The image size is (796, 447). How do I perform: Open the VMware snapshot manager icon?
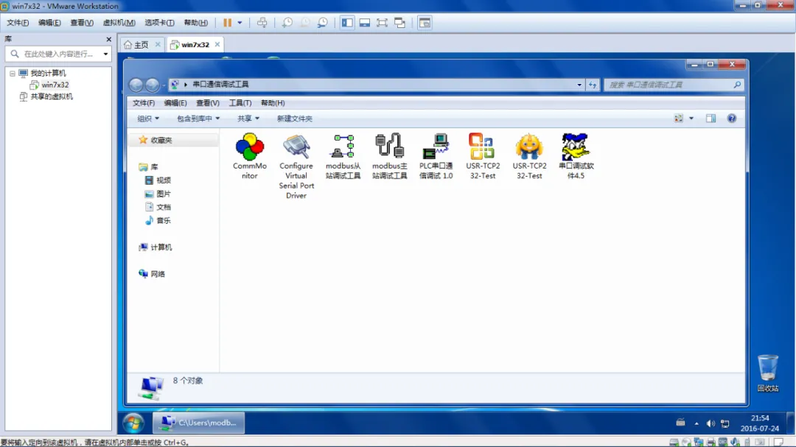pos(322,22)
